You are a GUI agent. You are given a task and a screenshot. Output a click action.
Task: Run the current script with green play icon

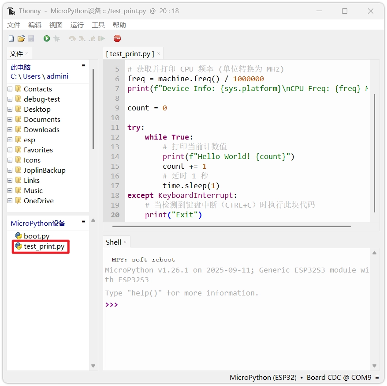(47, 39)
